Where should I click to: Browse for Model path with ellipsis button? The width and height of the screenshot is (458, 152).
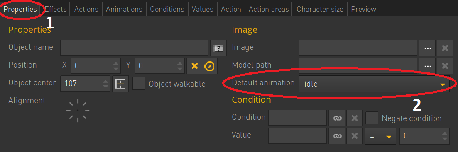(428, 66)
